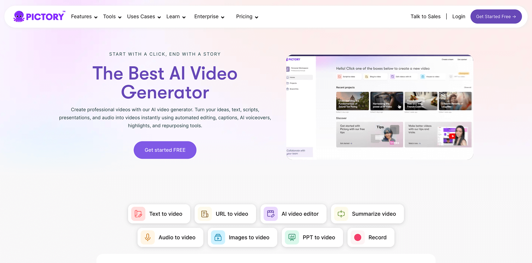Click the Edit videos with AI icon
The width and height of the screenshot is (532, 263).
[x=392, y=76]
